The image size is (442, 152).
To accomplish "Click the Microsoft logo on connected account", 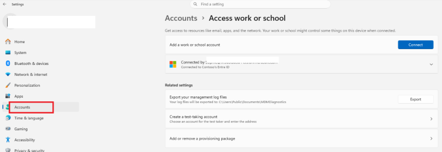I will tap(173, 64).
